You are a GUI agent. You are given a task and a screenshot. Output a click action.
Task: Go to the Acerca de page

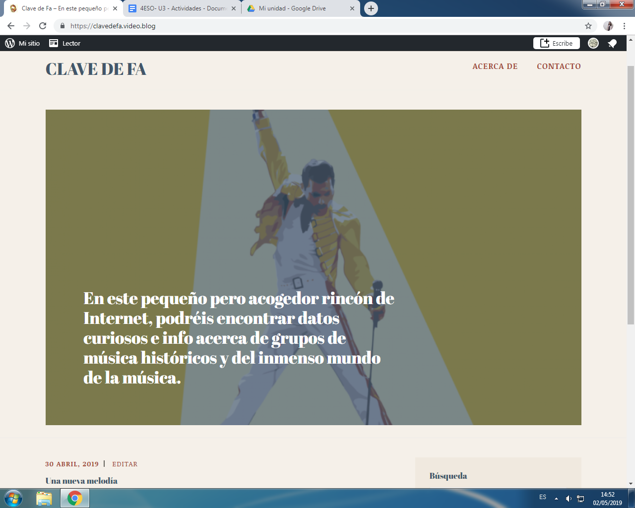click(x=495, y=66)
